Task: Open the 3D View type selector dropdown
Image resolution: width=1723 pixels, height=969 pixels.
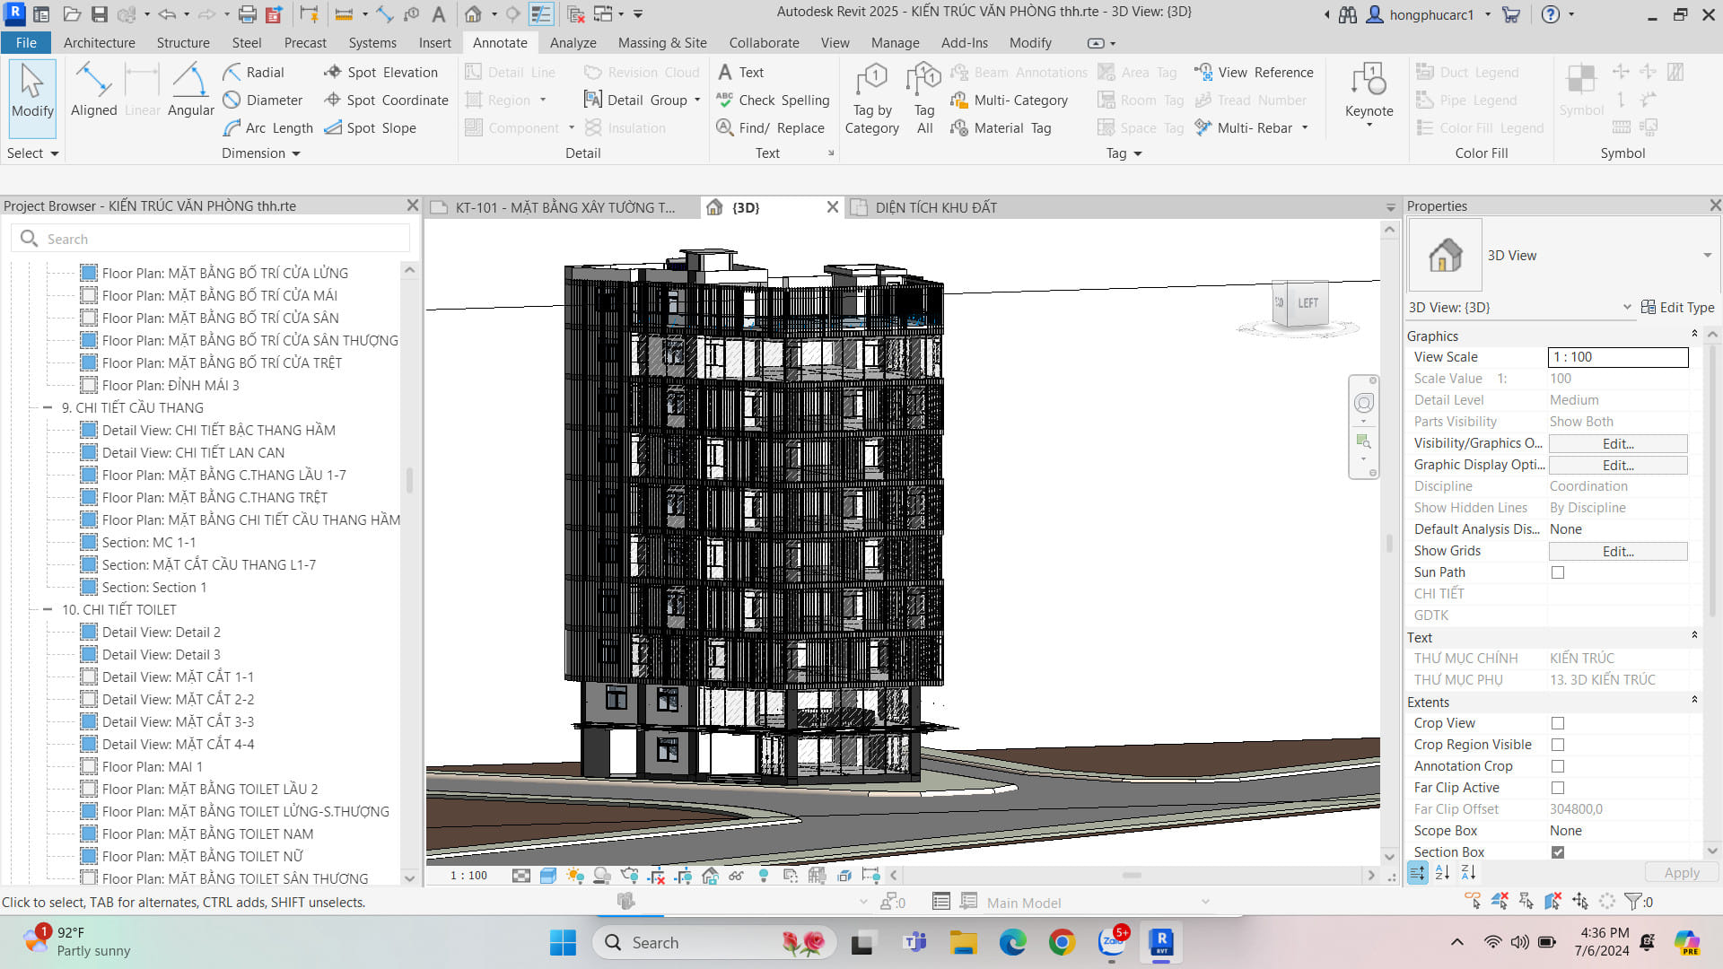Action: (1707, 256)
